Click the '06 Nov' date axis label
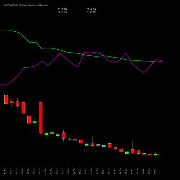Screen dimensions: 180x180 pyautogui.click(x=5, y=171)
